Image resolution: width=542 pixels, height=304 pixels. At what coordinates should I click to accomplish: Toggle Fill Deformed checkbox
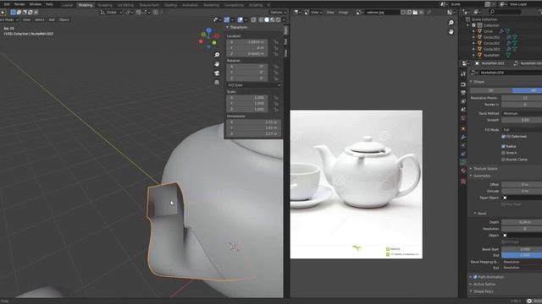pyautogui.click(x=503, y=137)
